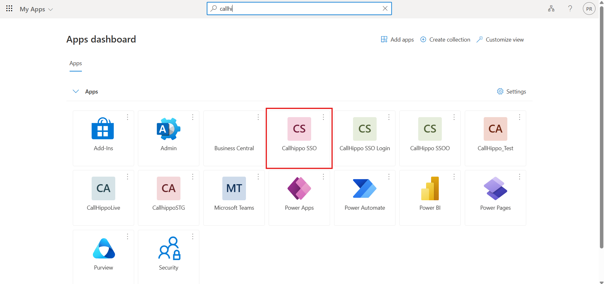The width and height of the screenshot is (604, 284).
Task: Click the page vertical scrollbar thumb
Action: pos(601,127)
